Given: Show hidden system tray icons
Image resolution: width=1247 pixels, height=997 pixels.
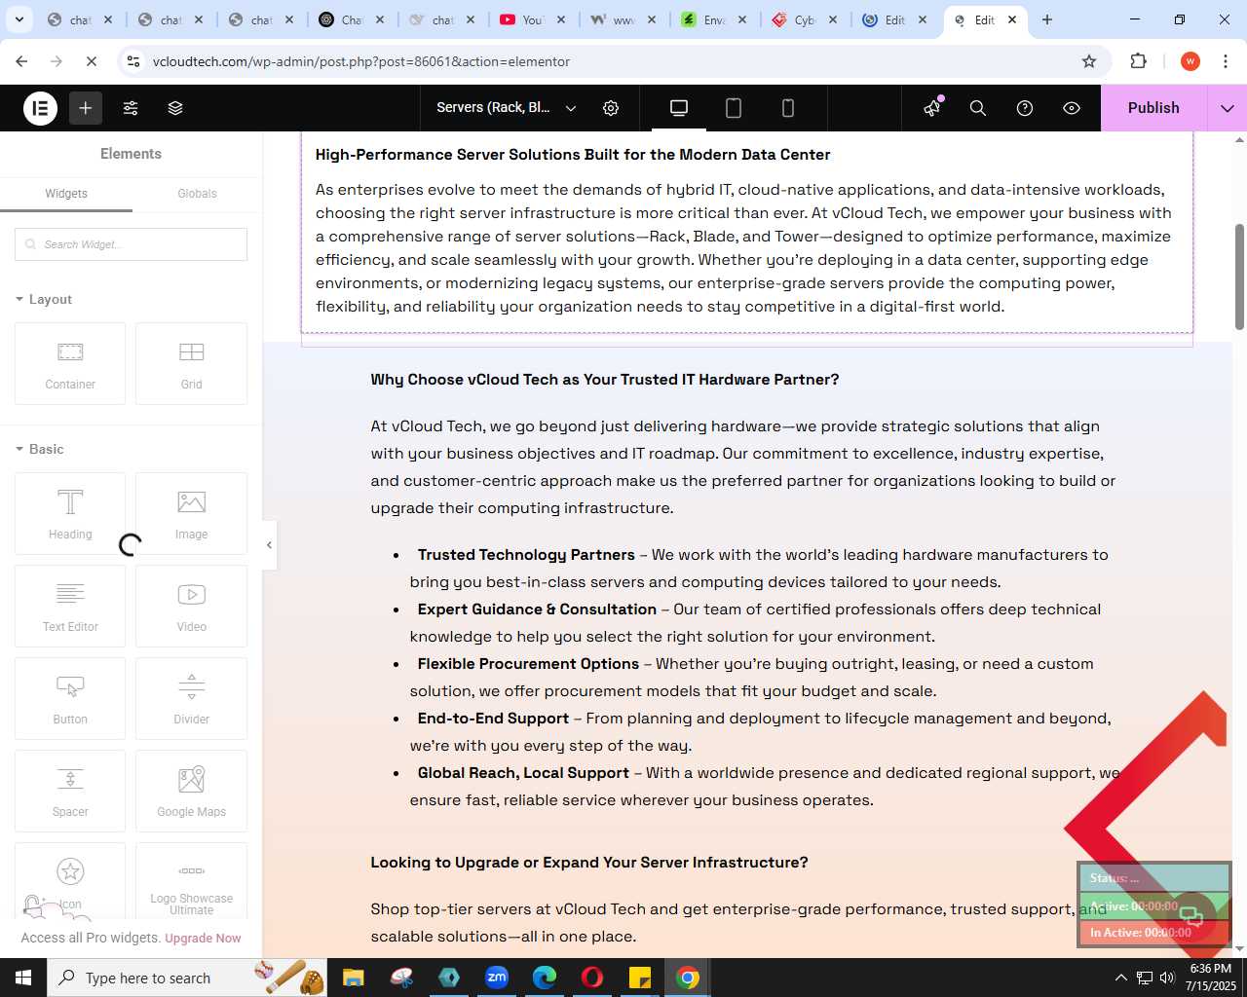Looking at the screenshot, I should (x=1120, y=978).
